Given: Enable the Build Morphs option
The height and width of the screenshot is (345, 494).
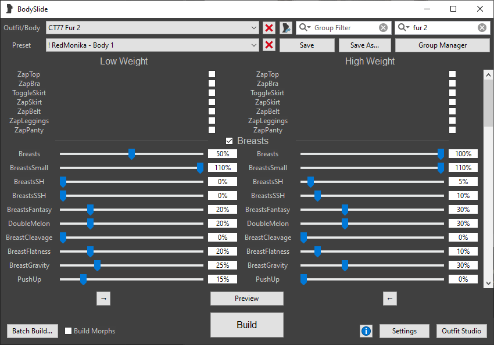Looking at the screenshot, I should pos(68,331).
